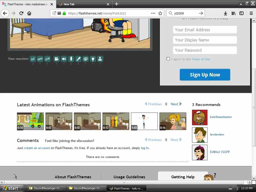Screen dimensions: 256x192
Task: Click into the Your Email Address field
Action: click(205, 30)
